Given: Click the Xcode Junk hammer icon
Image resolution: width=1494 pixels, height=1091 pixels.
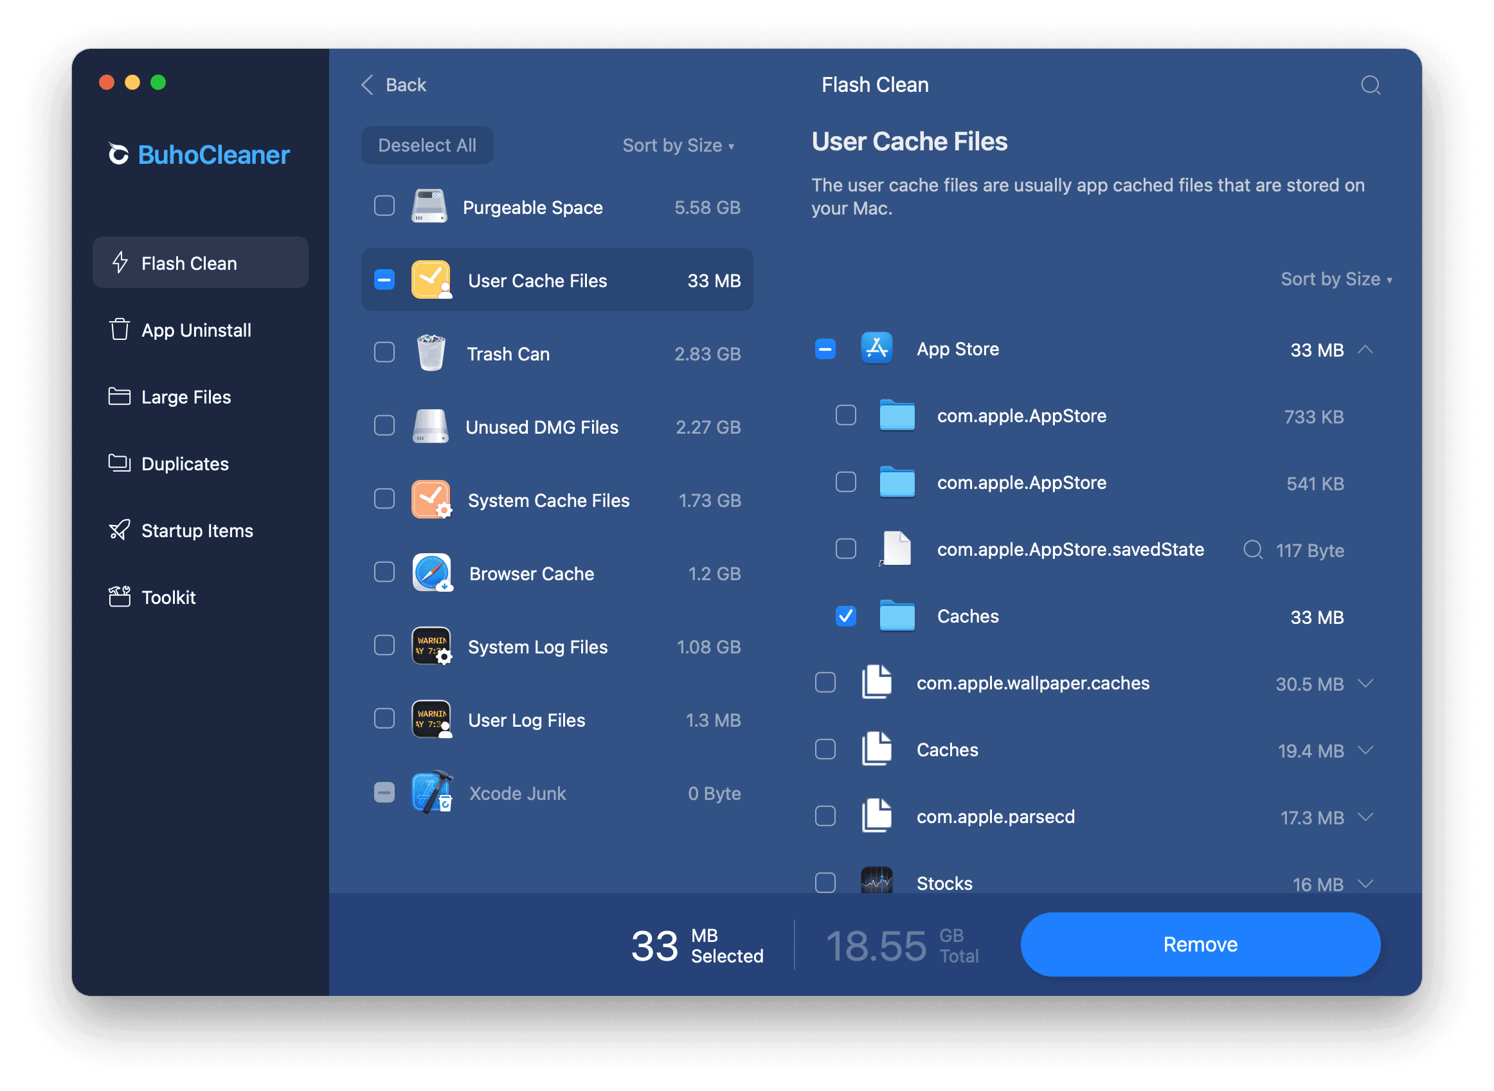Looking at the screenshot, I should (x=431, y=793).
